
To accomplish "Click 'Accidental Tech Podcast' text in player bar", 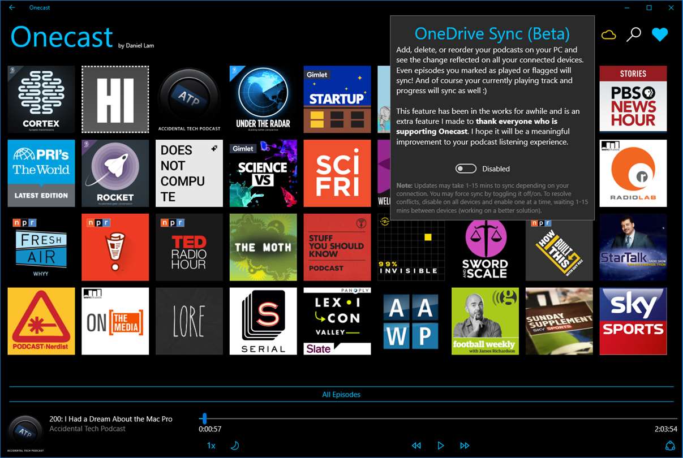I will coord(88,429).
